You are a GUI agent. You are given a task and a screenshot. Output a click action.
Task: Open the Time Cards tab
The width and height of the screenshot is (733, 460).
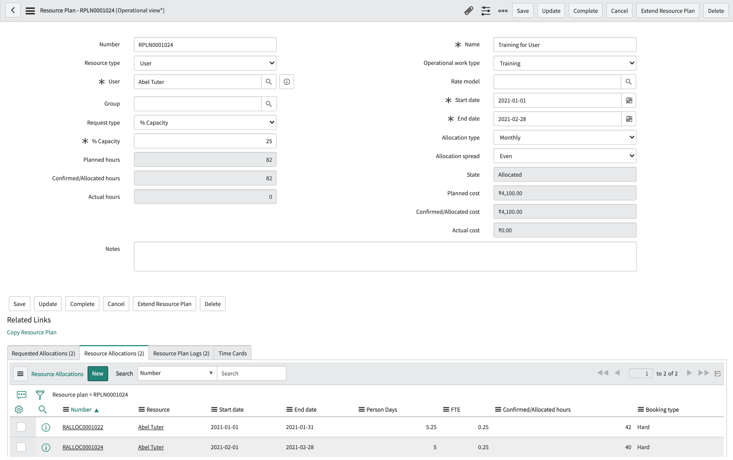(232, 353)
